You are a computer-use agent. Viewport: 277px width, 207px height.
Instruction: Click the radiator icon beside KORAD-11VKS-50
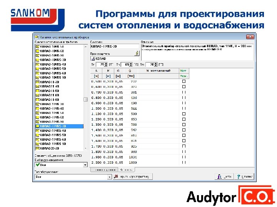[37, 135]
